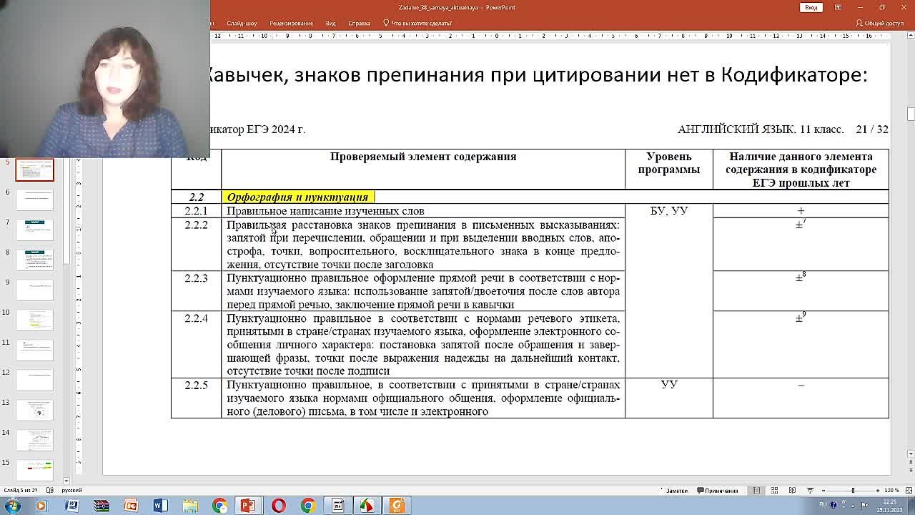Open the blue Word taskbar icon
The width and height of the screenshot is (915, 515).
pos(160,506)
